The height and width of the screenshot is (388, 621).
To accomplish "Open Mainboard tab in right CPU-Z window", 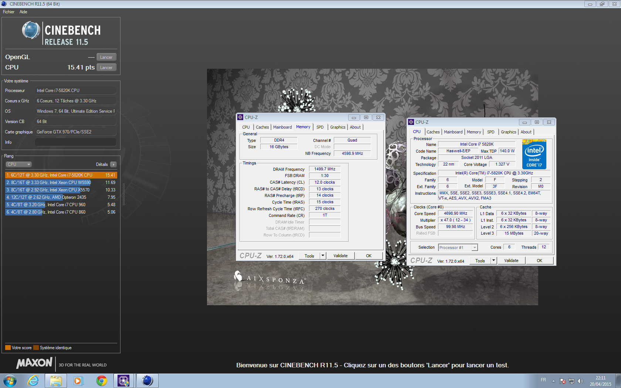I will tap(453, 132).
